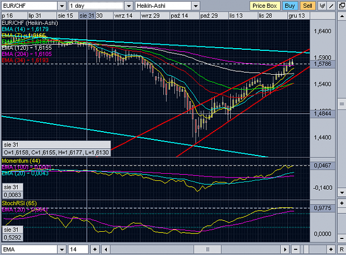The height and width of the screenshot is (255, 346).
Task: Select the paź 14 date header
Action: pyautogui.click(x=179, y=15)
